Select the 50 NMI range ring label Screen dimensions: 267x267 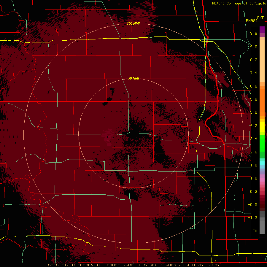pyautogui.click(x=133, y=78)
